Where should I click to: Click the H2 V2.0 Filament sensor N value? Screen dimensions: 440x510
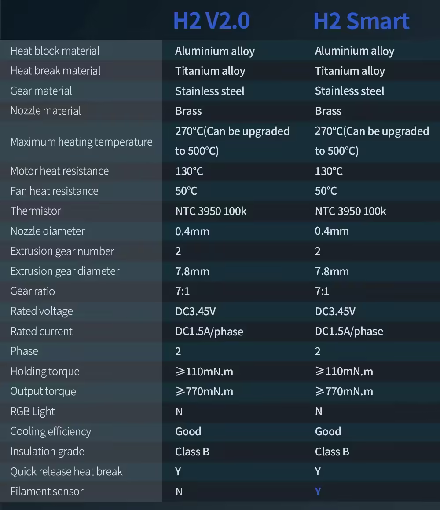pyautogui.click(x=179, y=492)
